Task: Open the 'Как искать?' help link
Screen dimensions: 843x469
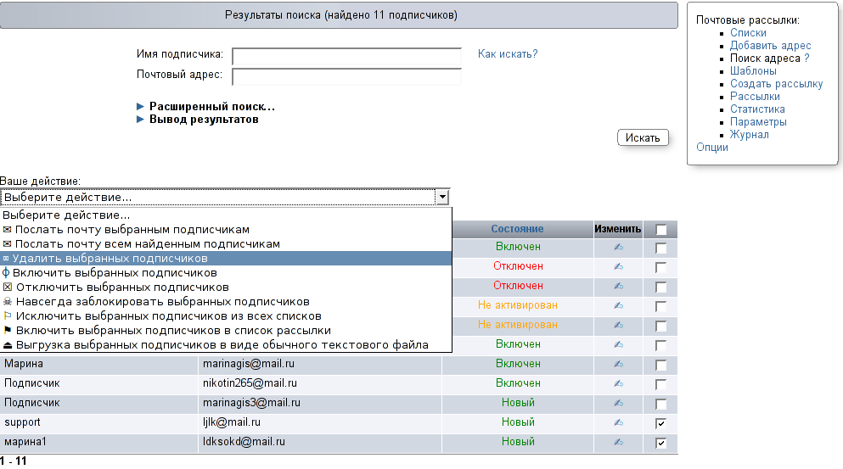Action: tap(508, 53)
